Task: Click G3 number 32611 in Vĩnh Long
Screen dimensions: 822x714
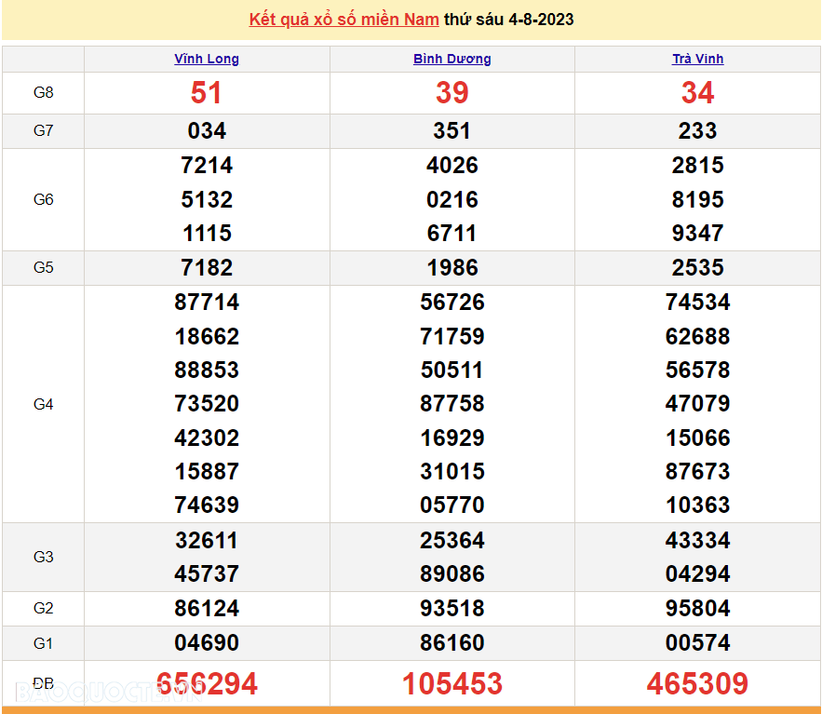Action: (x=207, y=541)
